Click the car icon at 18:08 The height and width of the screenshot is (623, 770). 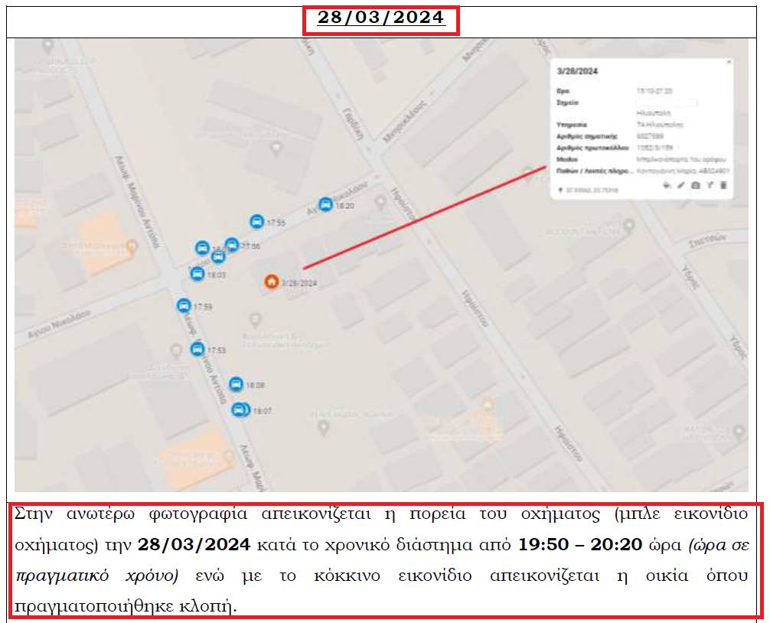click(237, 384)
